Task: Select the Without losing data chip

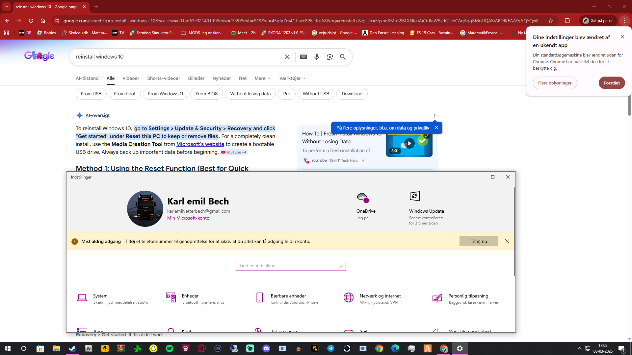Action: point(250,94)
